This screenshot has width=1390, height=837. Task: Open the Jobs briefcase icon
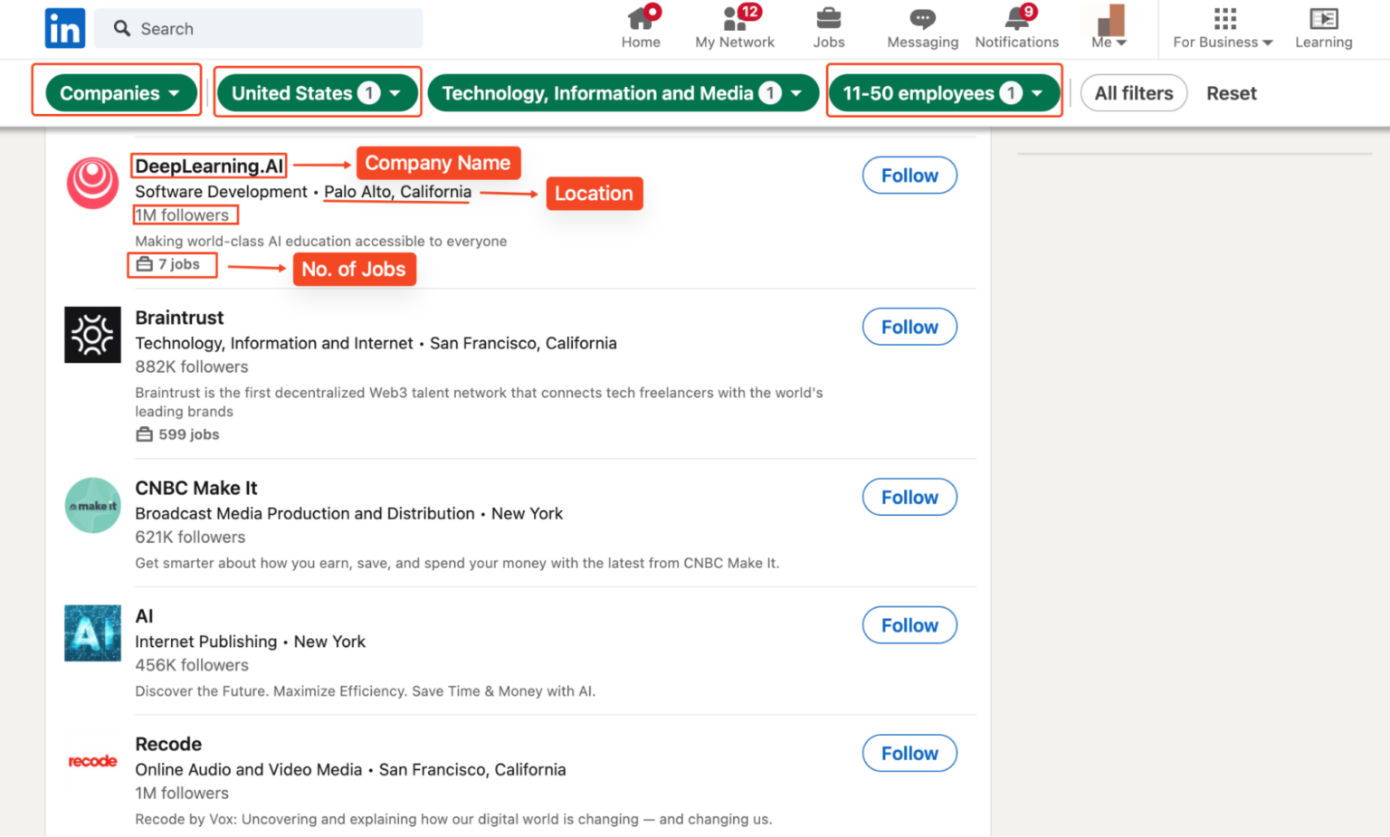[828, 18]
